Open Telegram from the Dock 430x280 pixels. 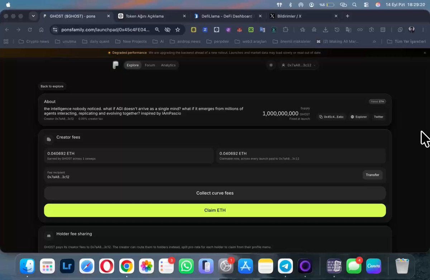click(x=286, y=266)
